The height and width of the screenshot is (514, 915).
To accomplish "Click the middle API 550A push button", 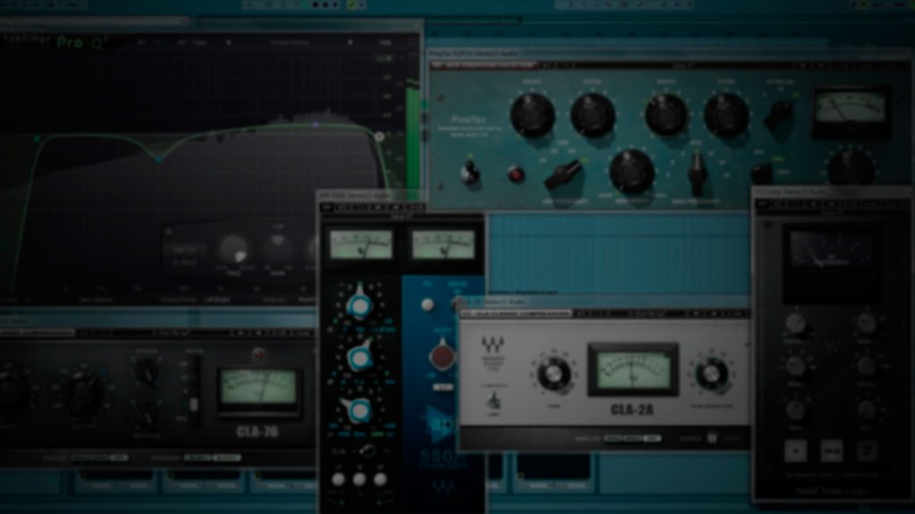I will (x=359, y=479).
